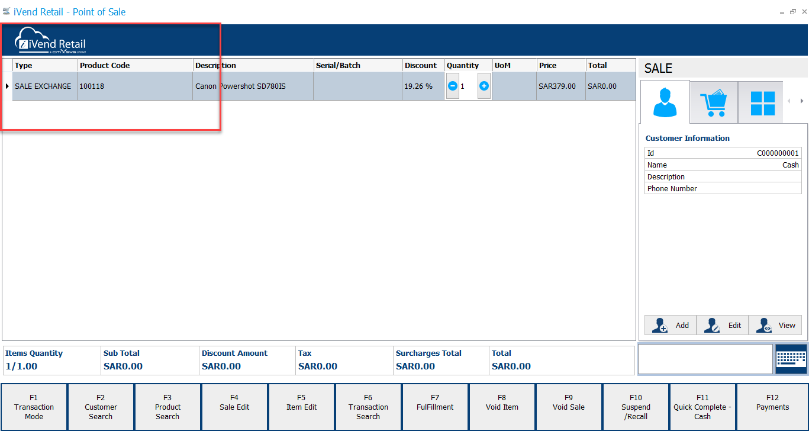Switch to the shopping cart tab
The width and height of the screenshot is (809, 431).
[x=714, y=102]
